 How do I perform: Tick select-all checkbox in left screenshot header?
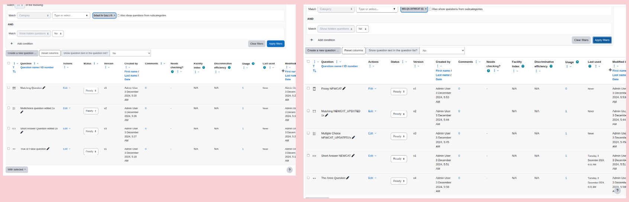(9, 63)
